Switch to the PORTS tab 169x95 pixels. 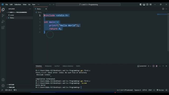point(78,66)
